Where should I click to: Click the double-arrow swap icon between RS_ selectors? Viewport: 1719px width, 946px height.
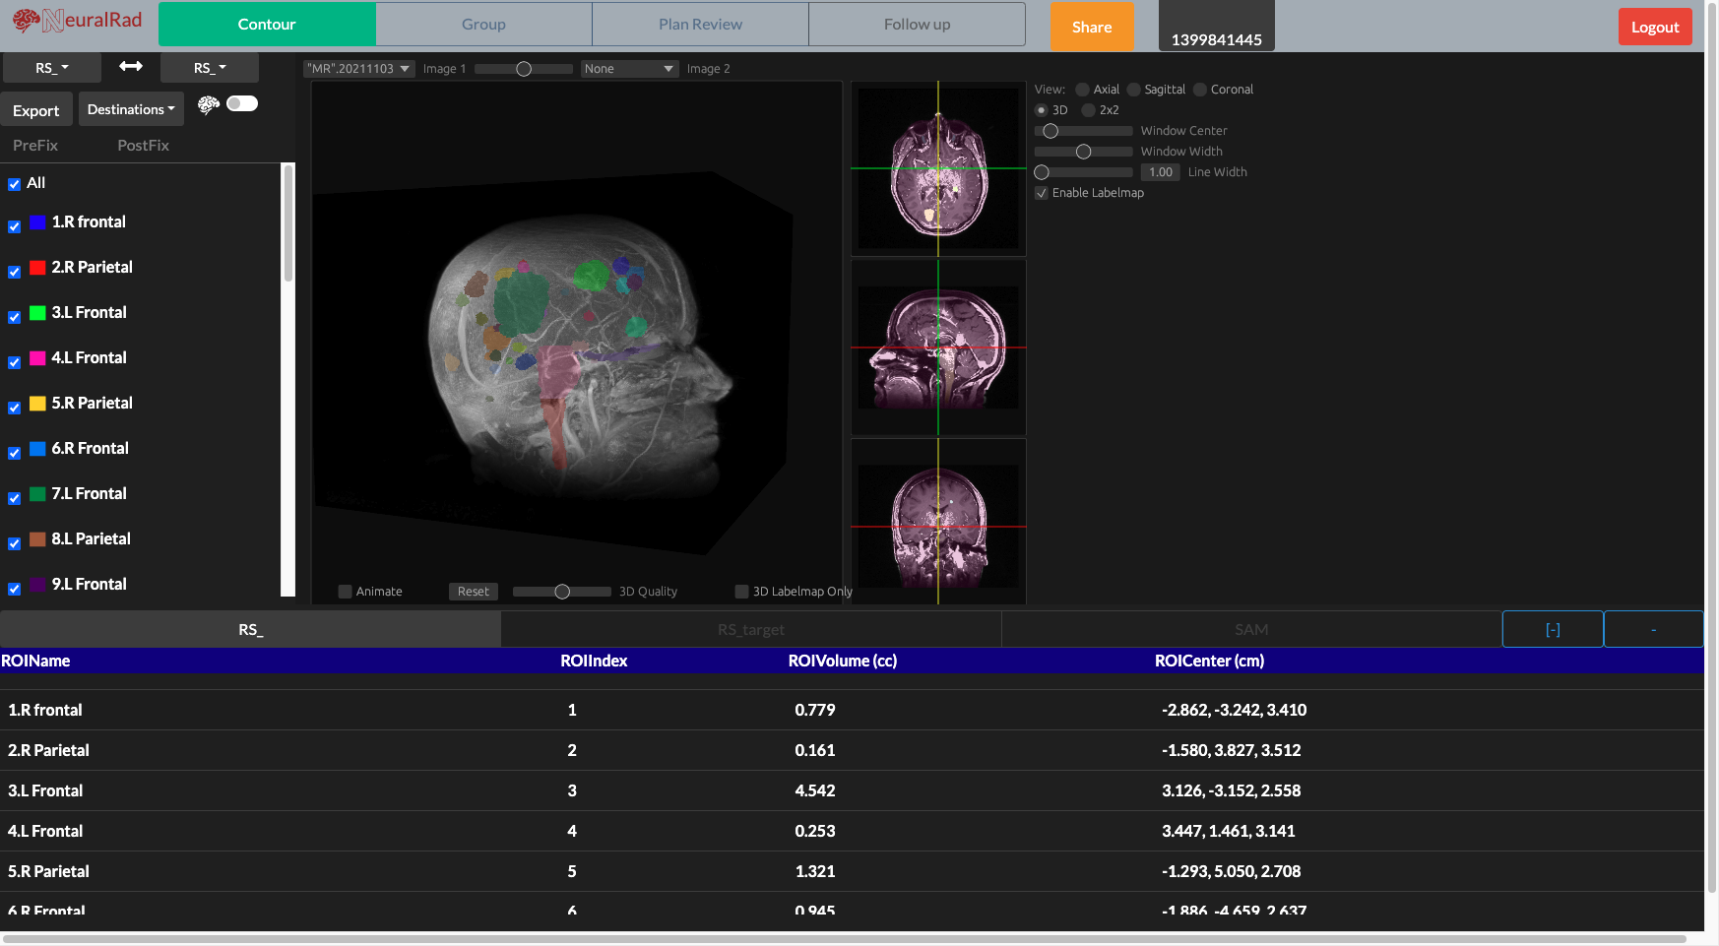[x=130, y=68]
